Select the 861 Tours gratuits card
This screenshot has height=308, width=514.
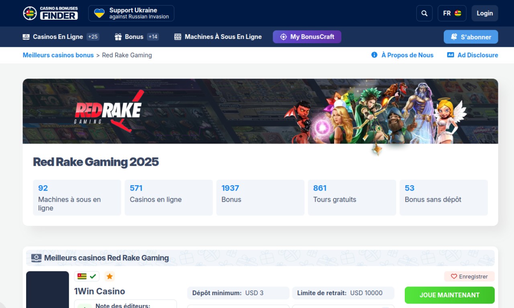(x=352, y=198)
